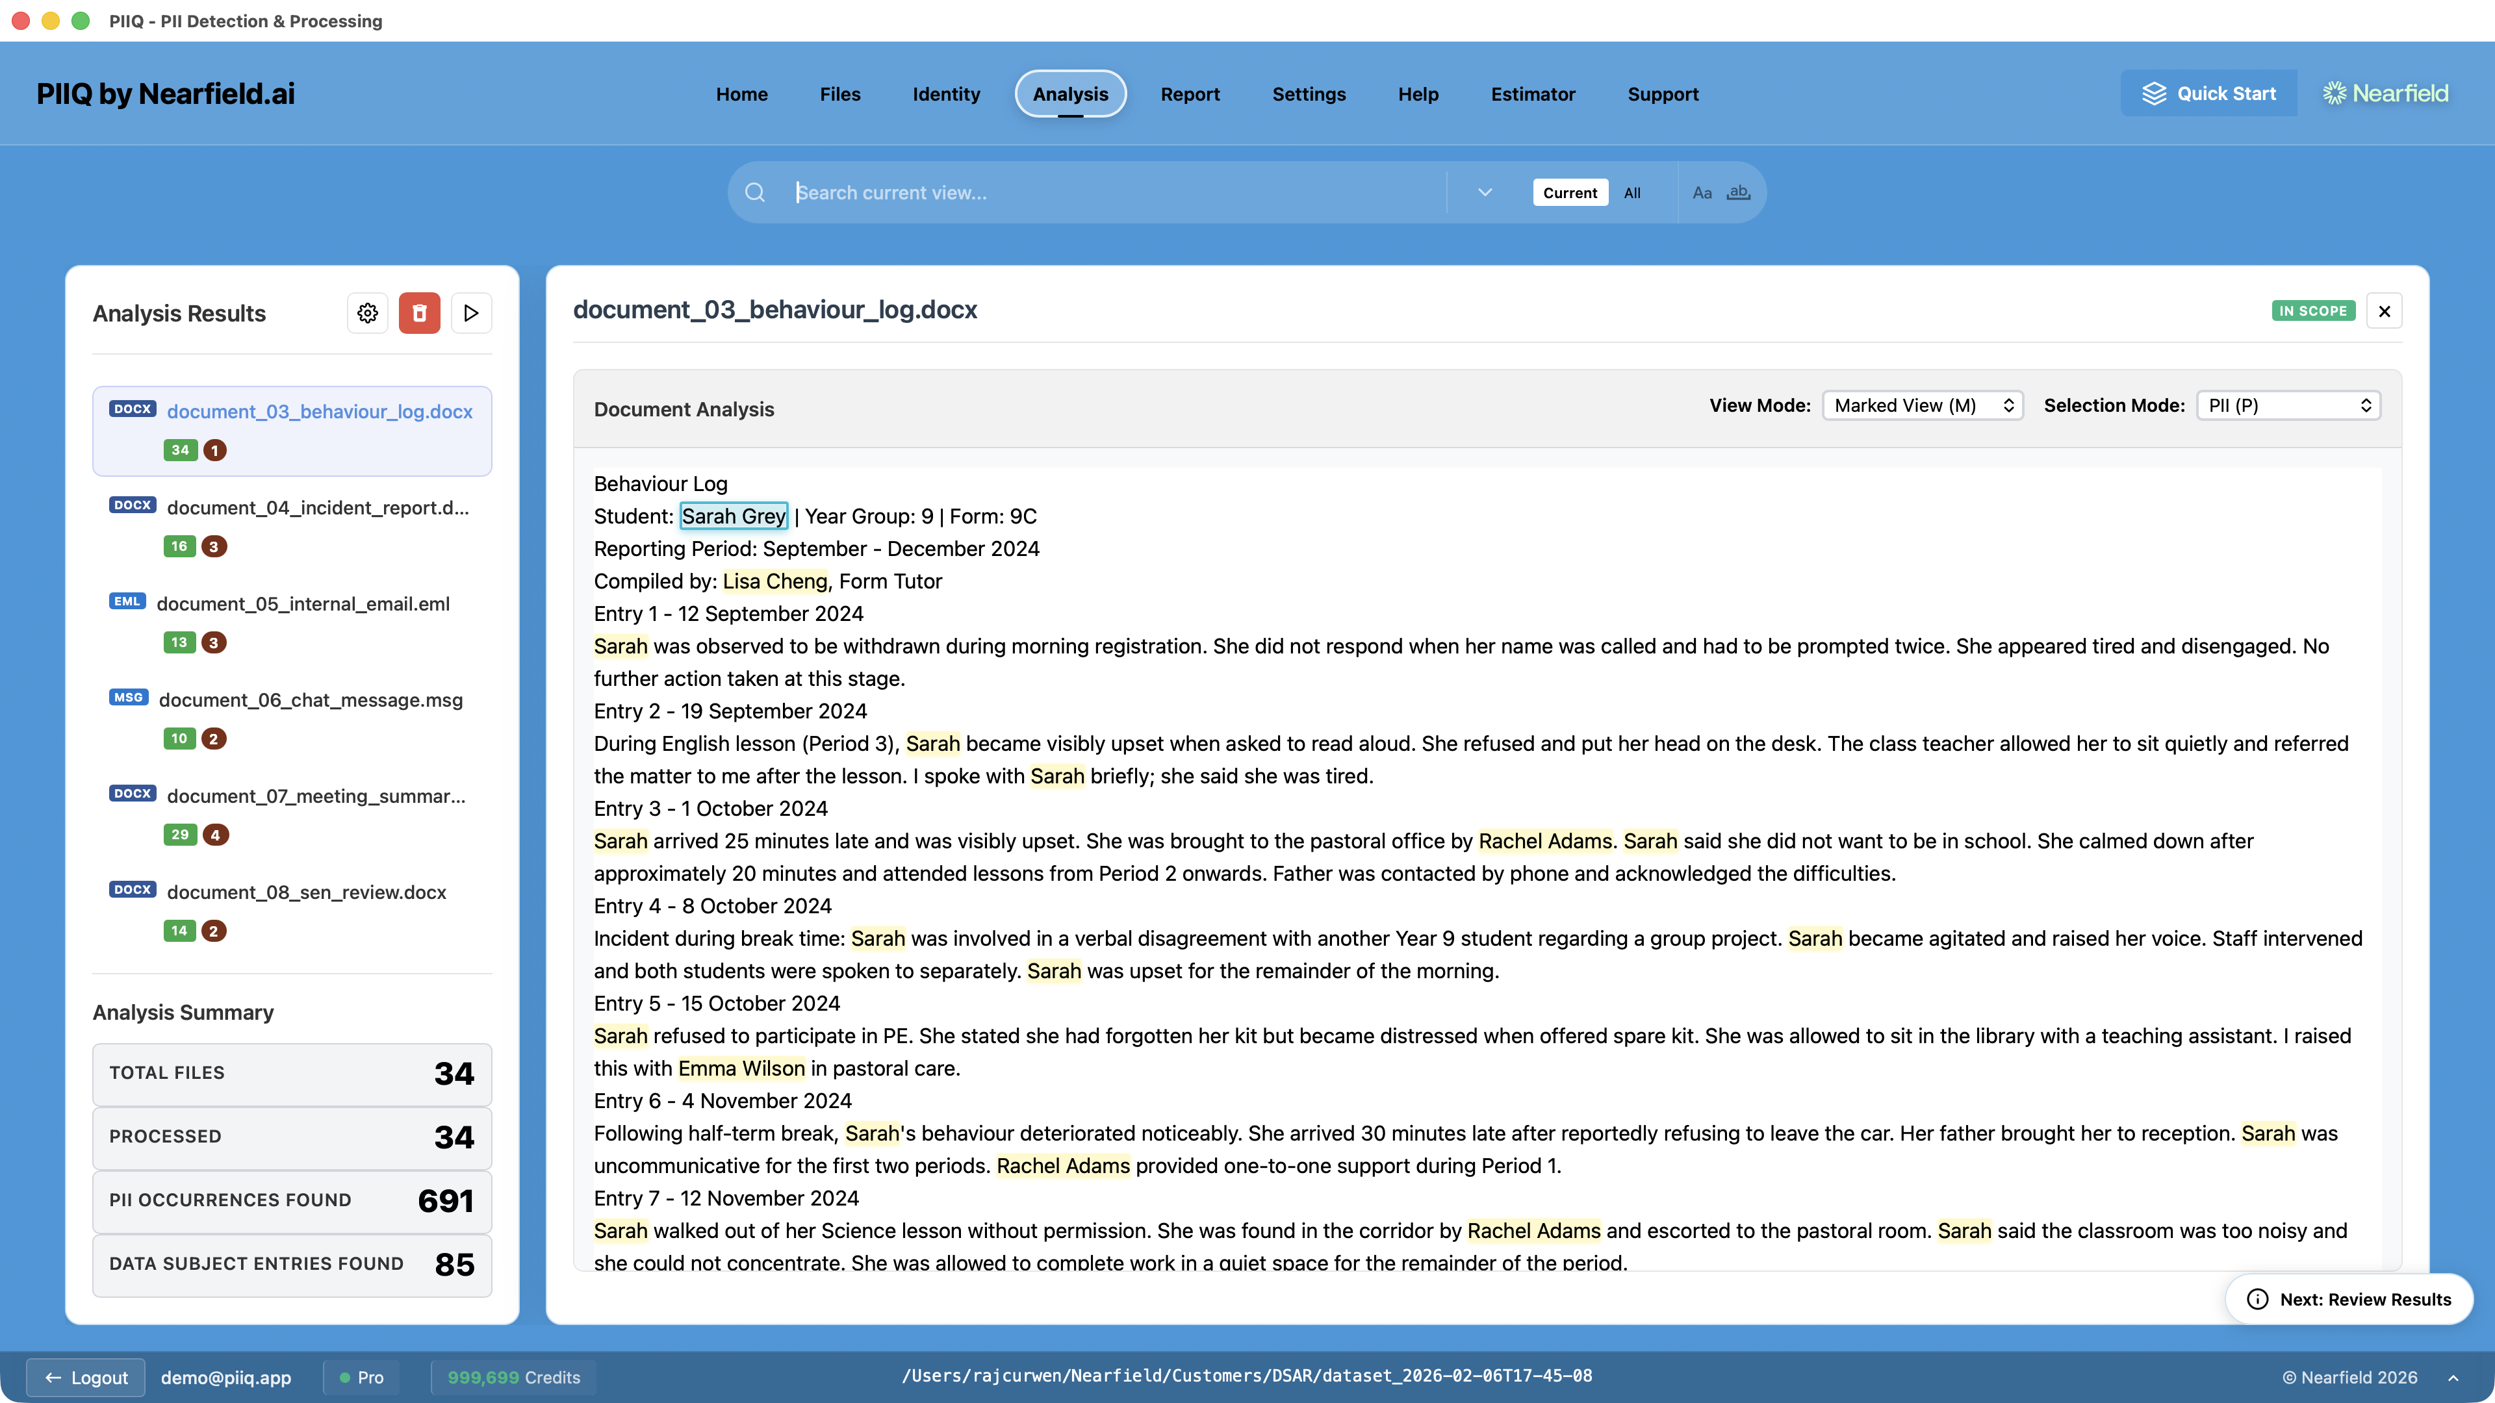Image resolution: width=2495 pixels, height=1403 pixels.
Task: Click the info icon beside Next: Review Results
Action: click(x=2258, y=1299)
